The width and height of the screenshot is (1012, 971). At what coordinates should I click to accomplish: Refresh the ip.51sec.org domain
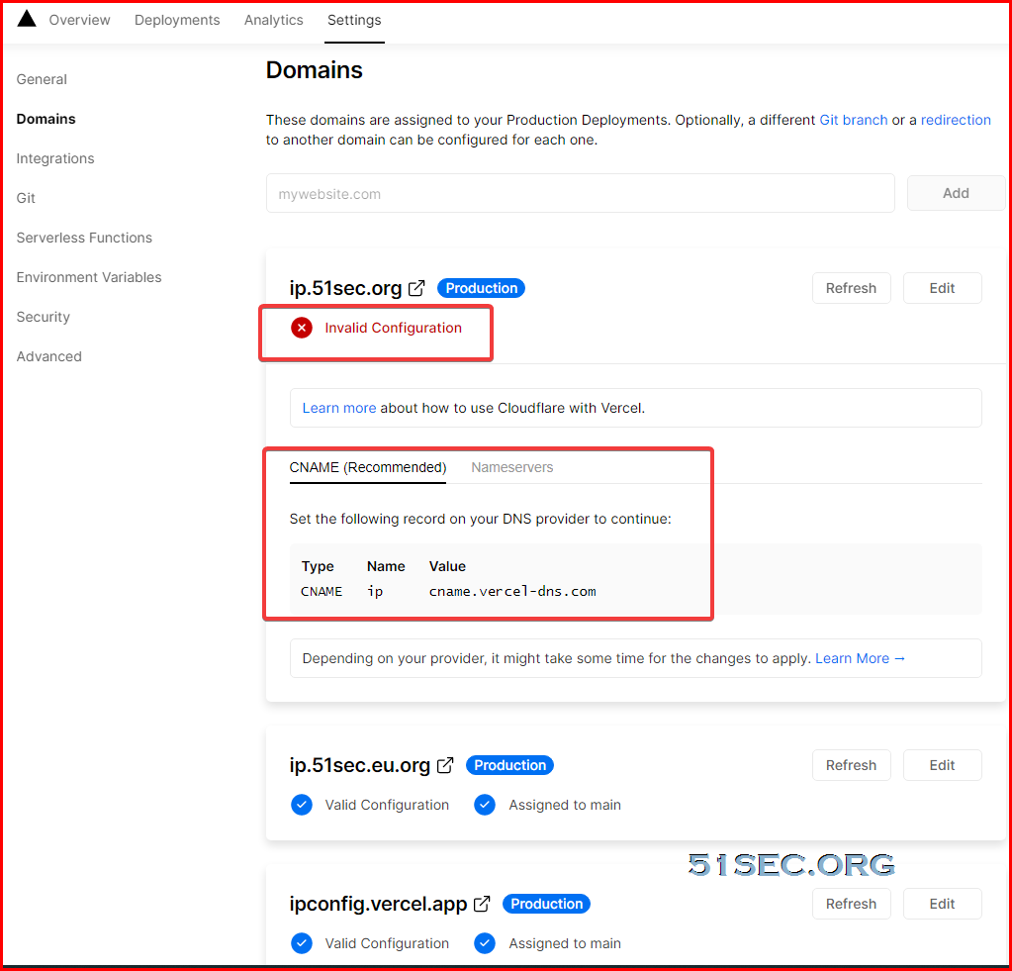(x=852, y=288)
